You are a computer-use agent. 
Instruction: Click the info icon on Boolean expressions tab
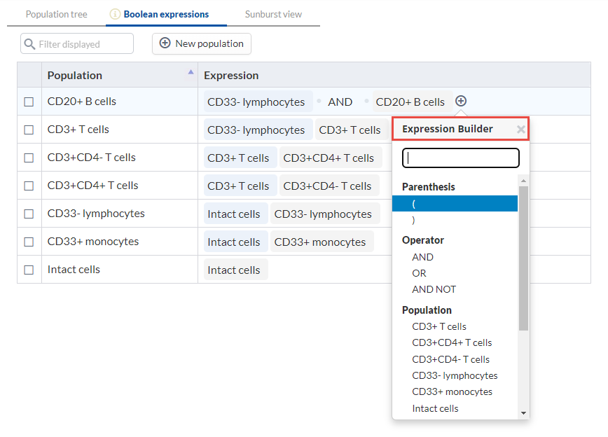(116, 14)
